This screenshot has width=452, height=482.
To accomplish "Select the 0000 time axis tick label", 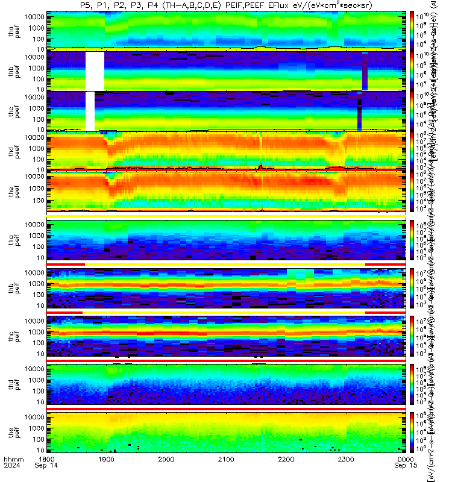I will [x=406, y=459].
